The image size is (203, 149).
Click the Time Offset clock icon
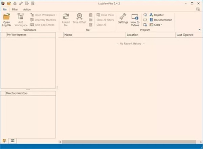(x=80, y=19)
